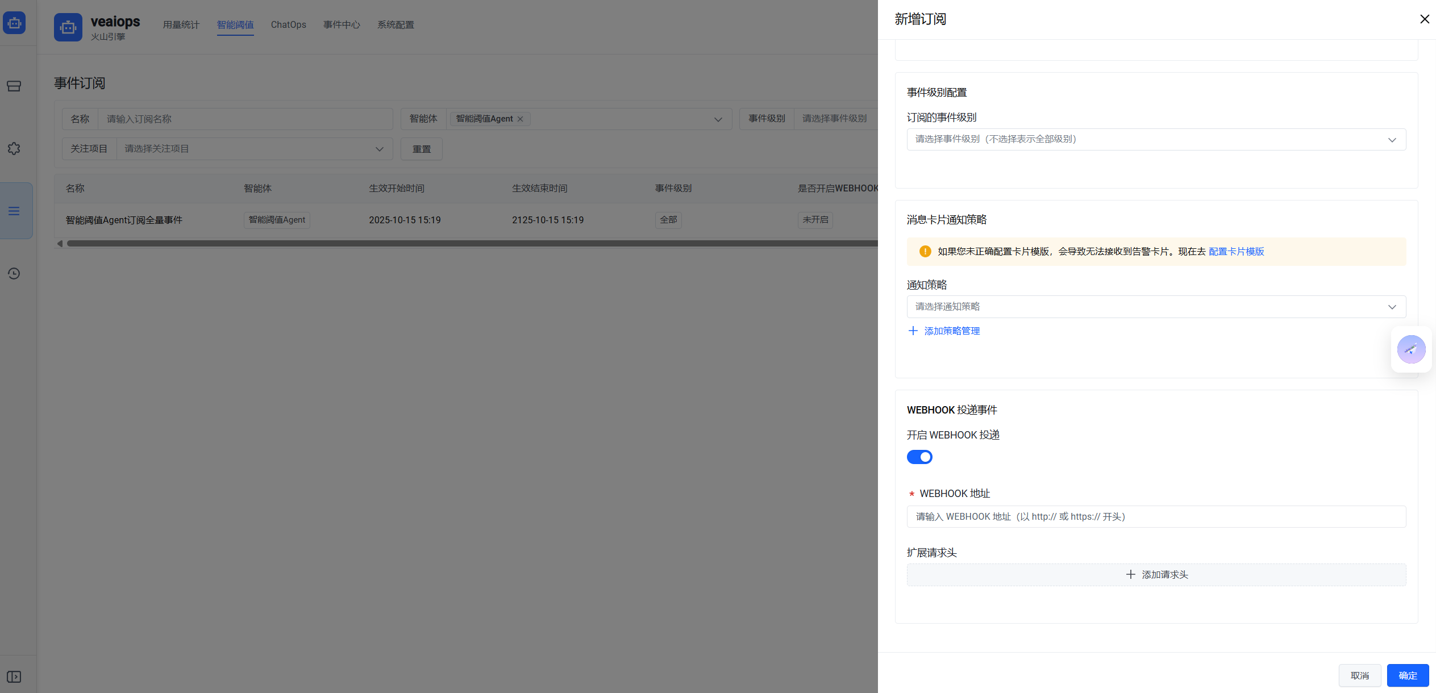
Task: Focus the WEBHOOK 地址 input field
Action: point(1156,517)
